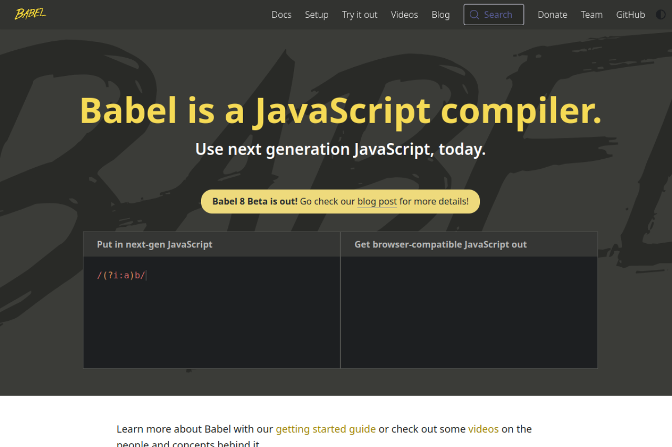Toggle dark/light mode icon
This screenshot has width=672, height=447.
click(x=660, y=15)
